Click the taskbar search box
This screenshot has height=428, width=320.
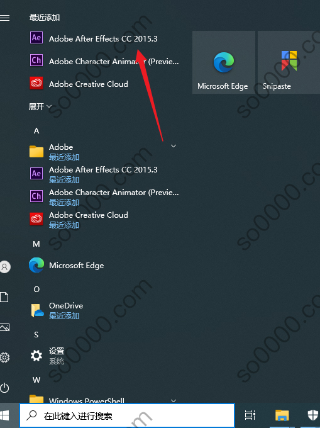(127, 415)
